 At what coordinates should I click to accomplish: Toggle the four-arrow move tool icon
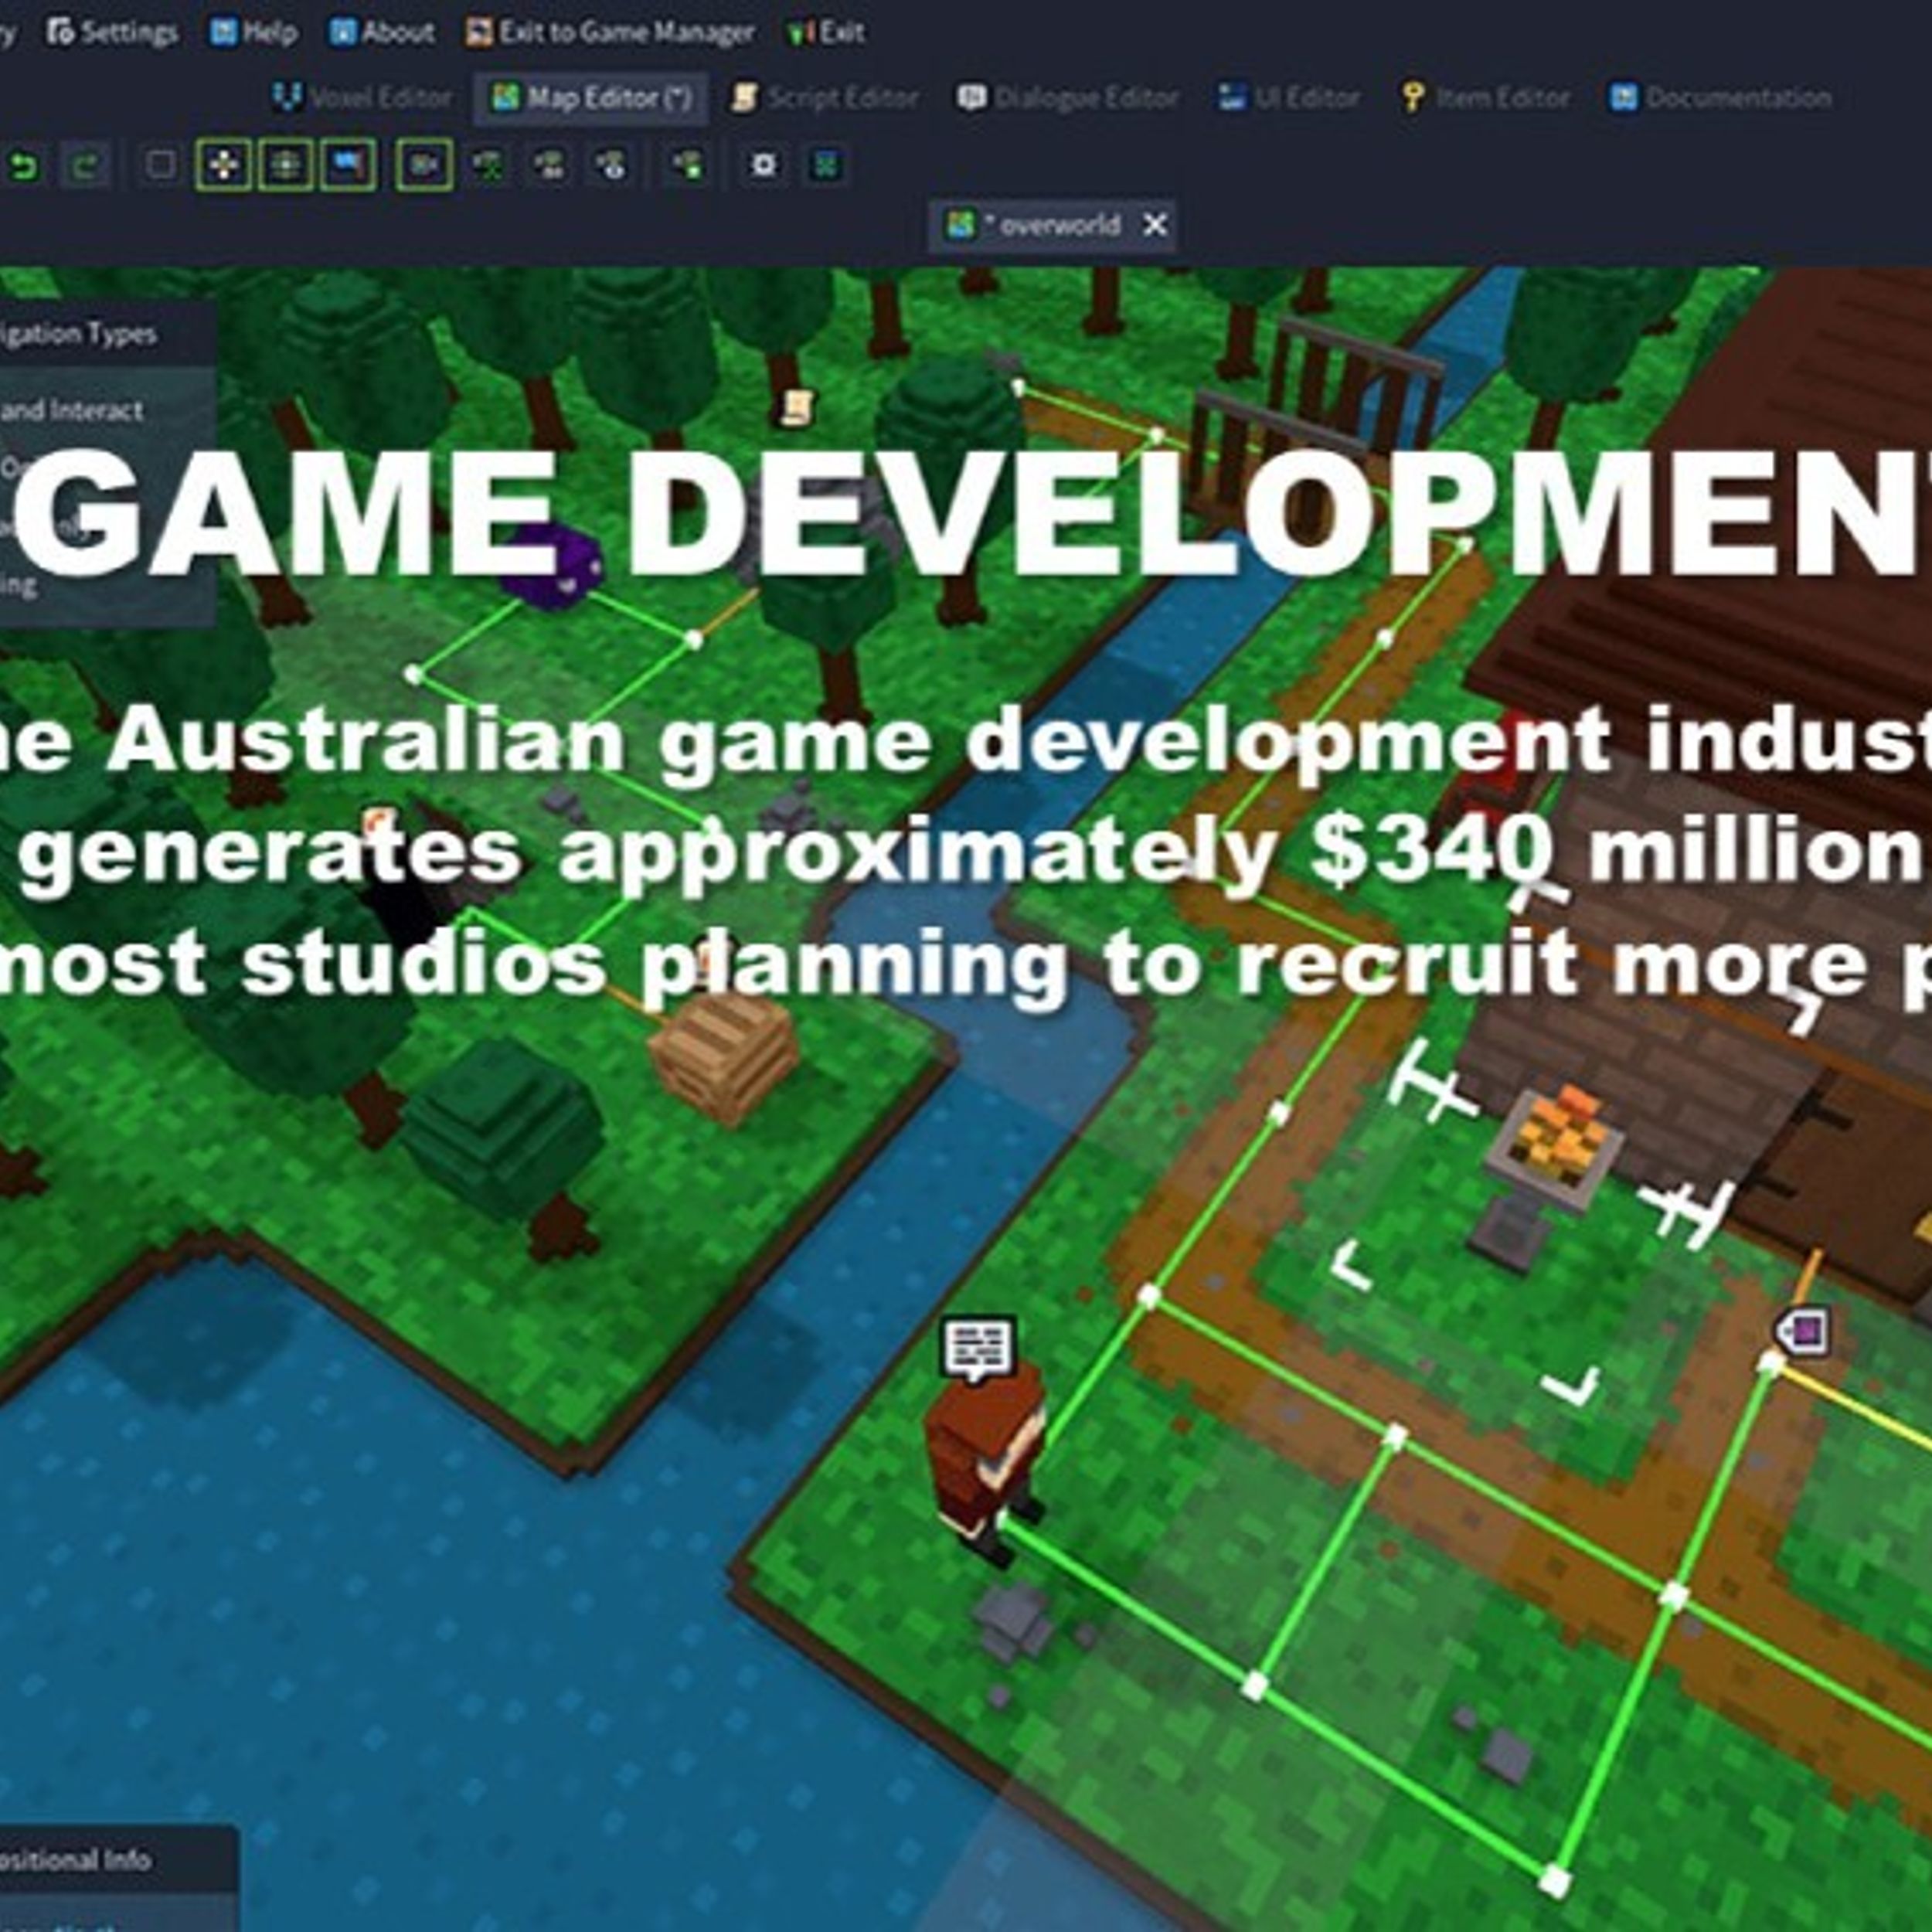point(224,165)
